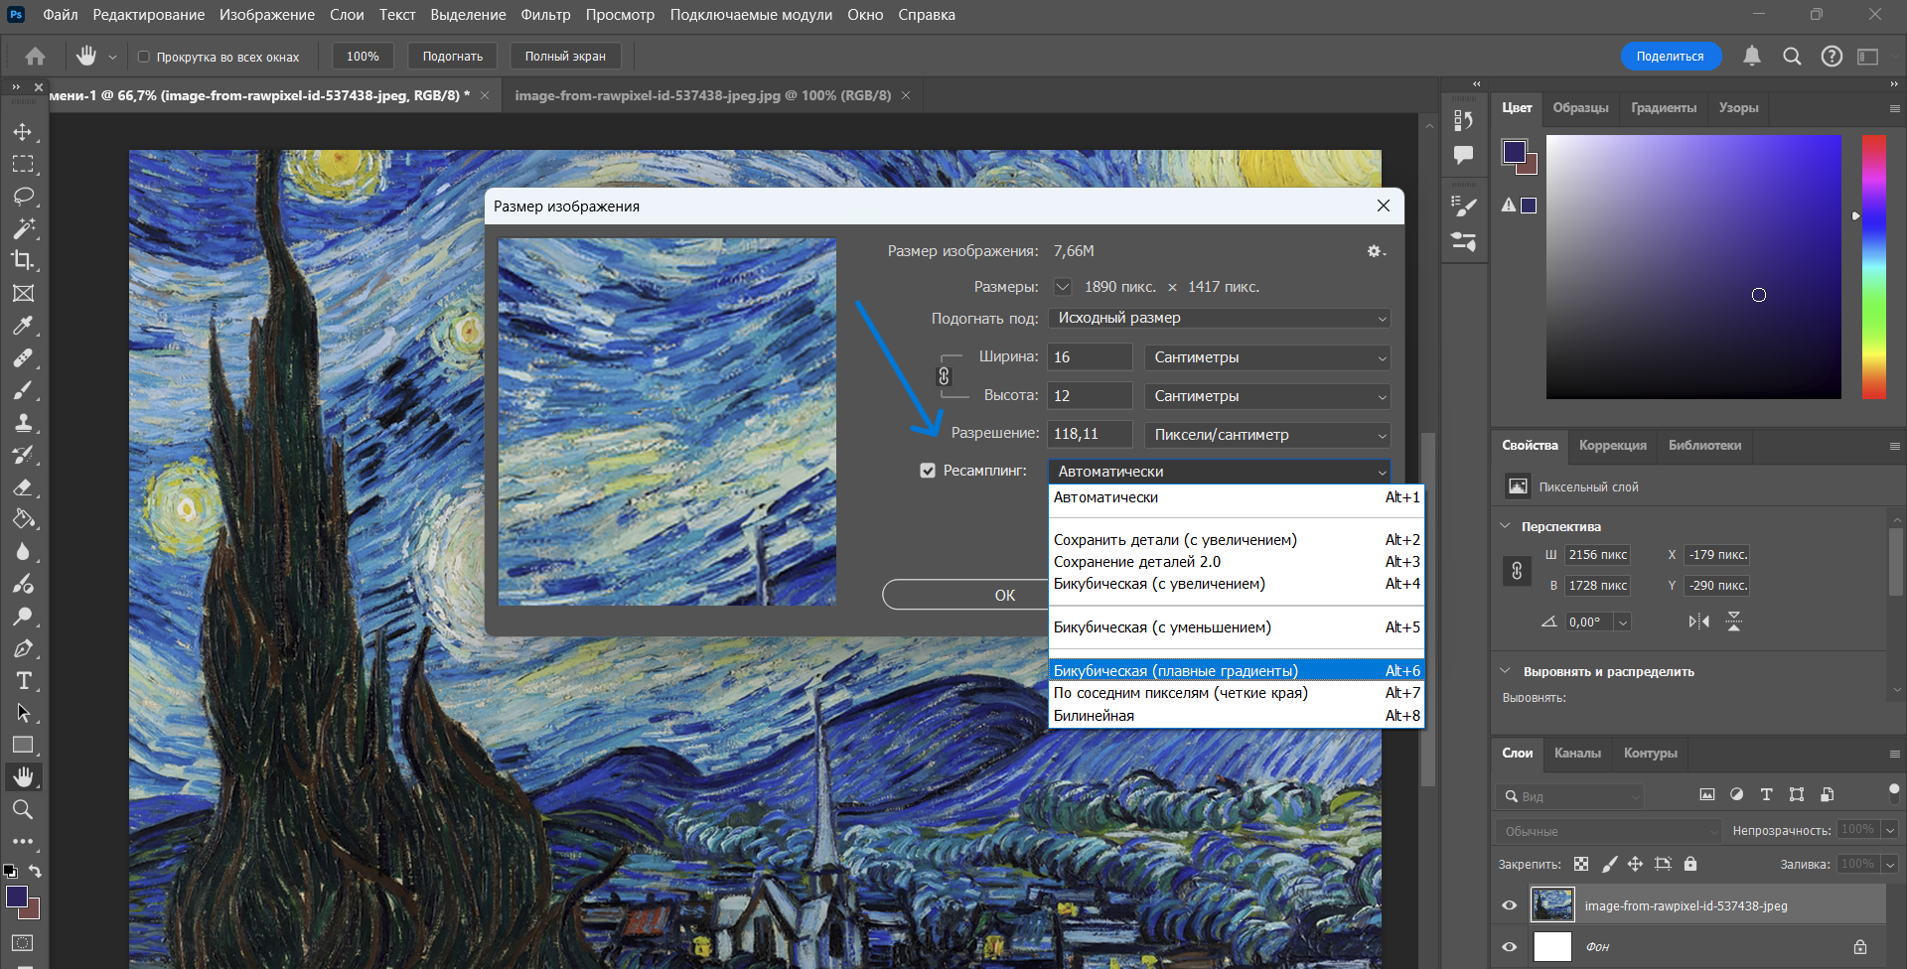This screenshot has width=1907, height=969.
Task: Flip layer horizontally in Properties panel
Action: 1699,622
